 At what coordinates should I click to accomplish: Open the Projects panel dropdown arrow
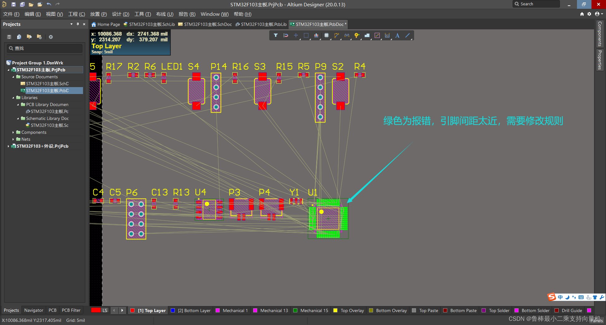(71, 24)
